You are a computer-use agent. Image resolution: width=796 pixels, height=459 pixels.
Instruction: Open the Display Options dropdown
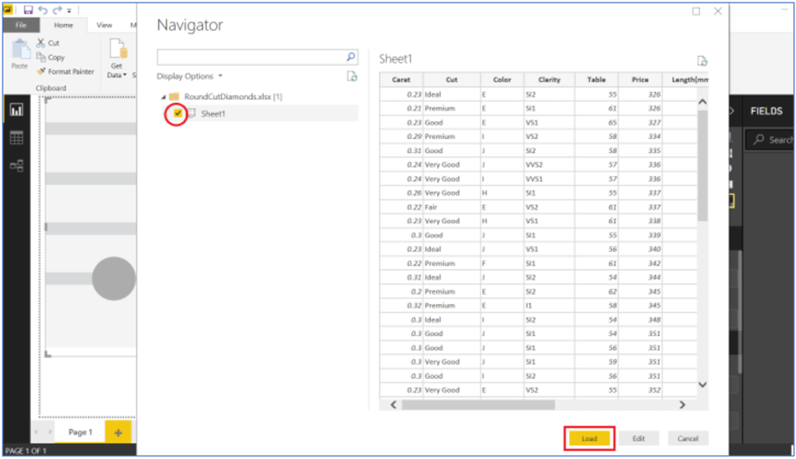(189, 76)
